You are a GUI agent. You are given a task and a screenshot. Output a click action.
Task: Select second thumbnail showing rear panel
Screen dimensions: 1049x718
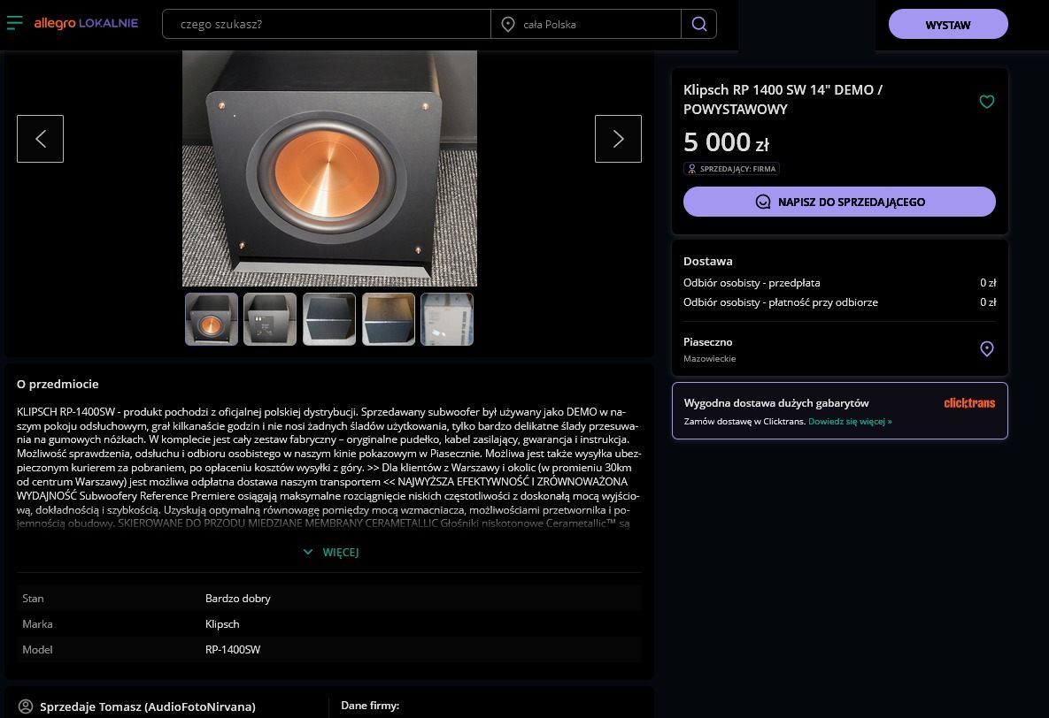pyautogui.click(x=270, y=319)
